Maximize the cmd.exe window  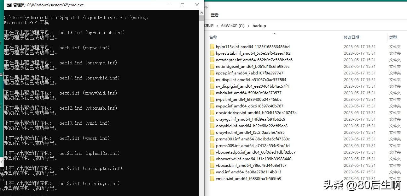(182, 5)
